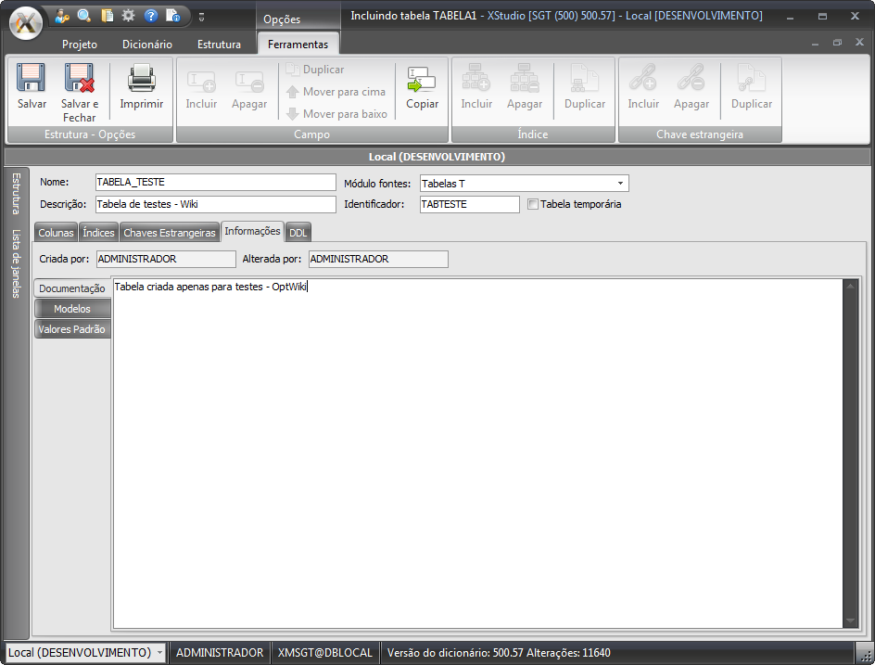This screenshot has width=875, height=665.
Task: Click the Alterada por field
Action: coord(378,259)
